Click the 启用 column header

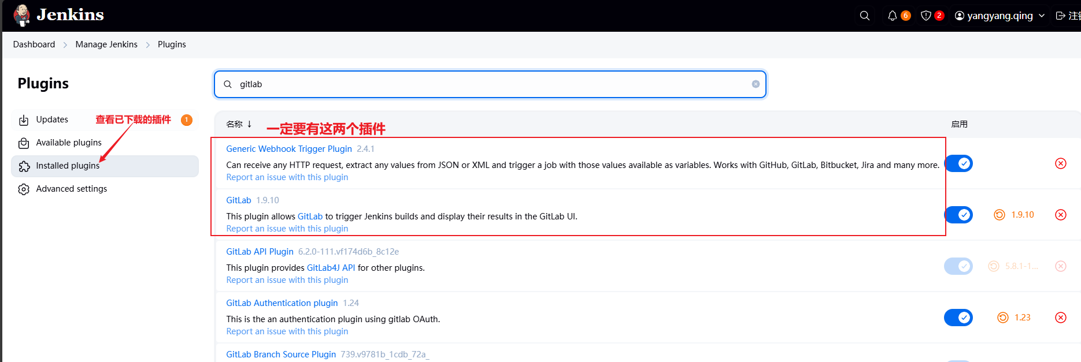[959, 124]
